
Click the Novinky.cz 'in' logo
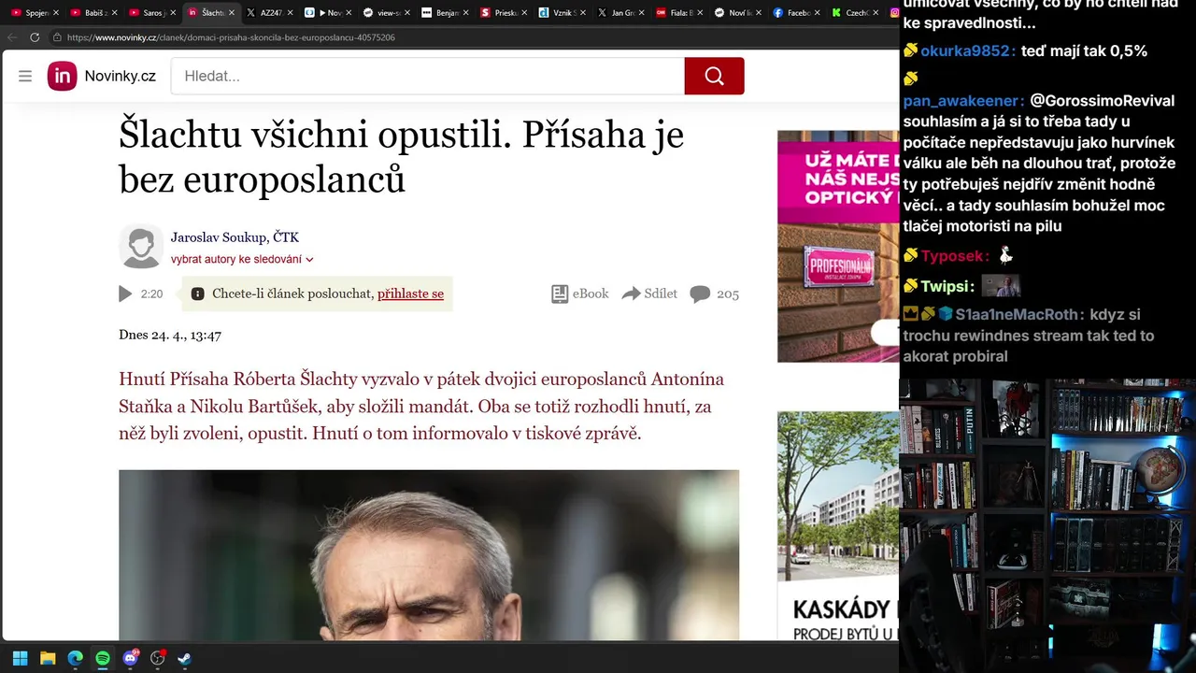point(63,76)
